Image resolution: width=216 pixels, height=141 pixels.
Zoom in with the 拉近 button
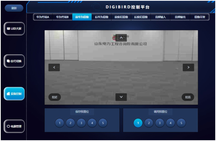tap(55, 97)
